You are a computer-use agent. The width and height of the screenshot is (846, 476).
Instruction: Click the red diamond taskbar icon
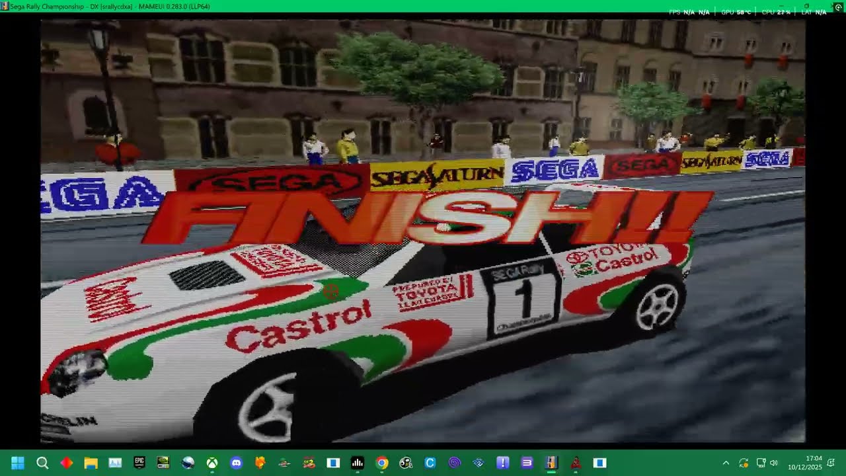click(67, 463)
